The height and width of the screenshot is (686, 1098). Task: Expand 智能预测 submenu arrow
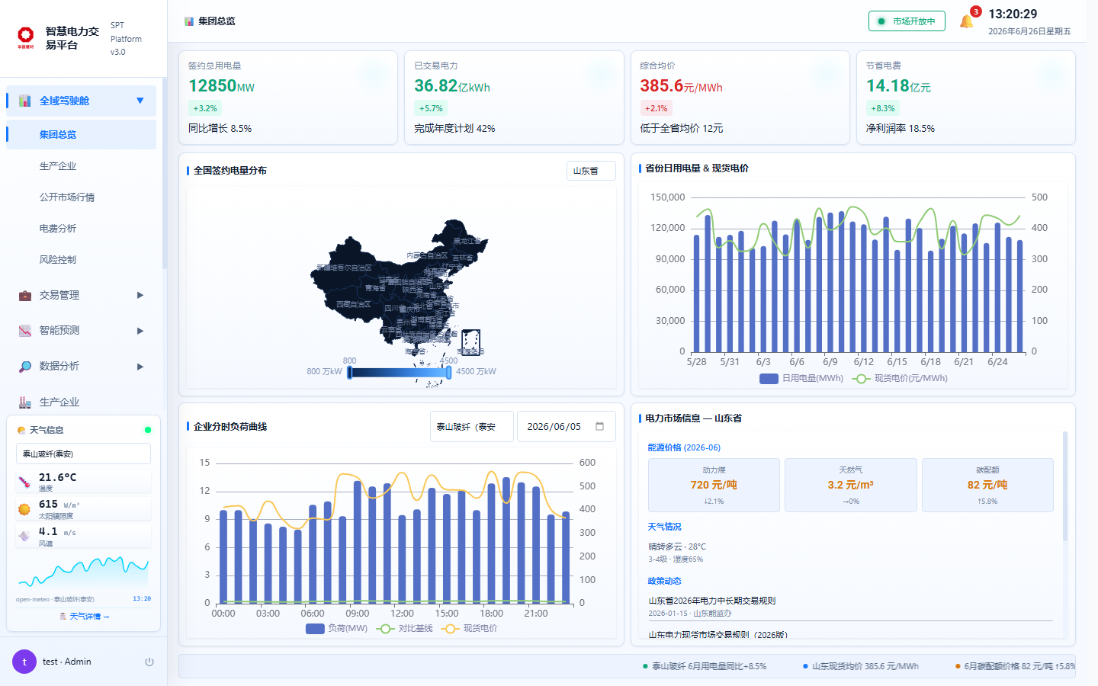pyautogui.click(x=140, y=331)
